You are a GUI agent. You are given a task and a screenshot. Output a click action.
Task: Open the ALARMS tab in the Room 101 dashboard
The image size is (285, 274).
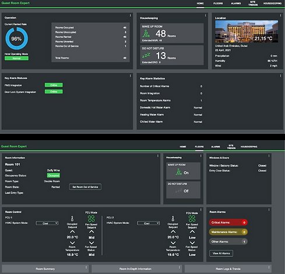tap(216, 147)
